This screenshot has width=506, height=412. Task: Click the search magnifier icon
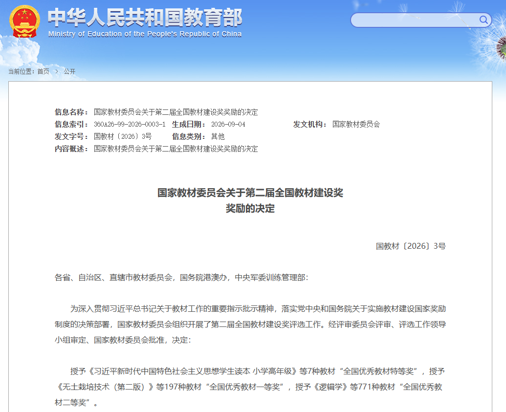coord(484,20)
